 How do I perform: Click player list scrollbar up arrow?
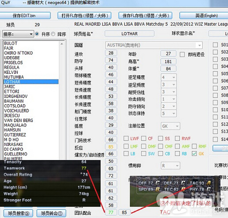(62, 44)
